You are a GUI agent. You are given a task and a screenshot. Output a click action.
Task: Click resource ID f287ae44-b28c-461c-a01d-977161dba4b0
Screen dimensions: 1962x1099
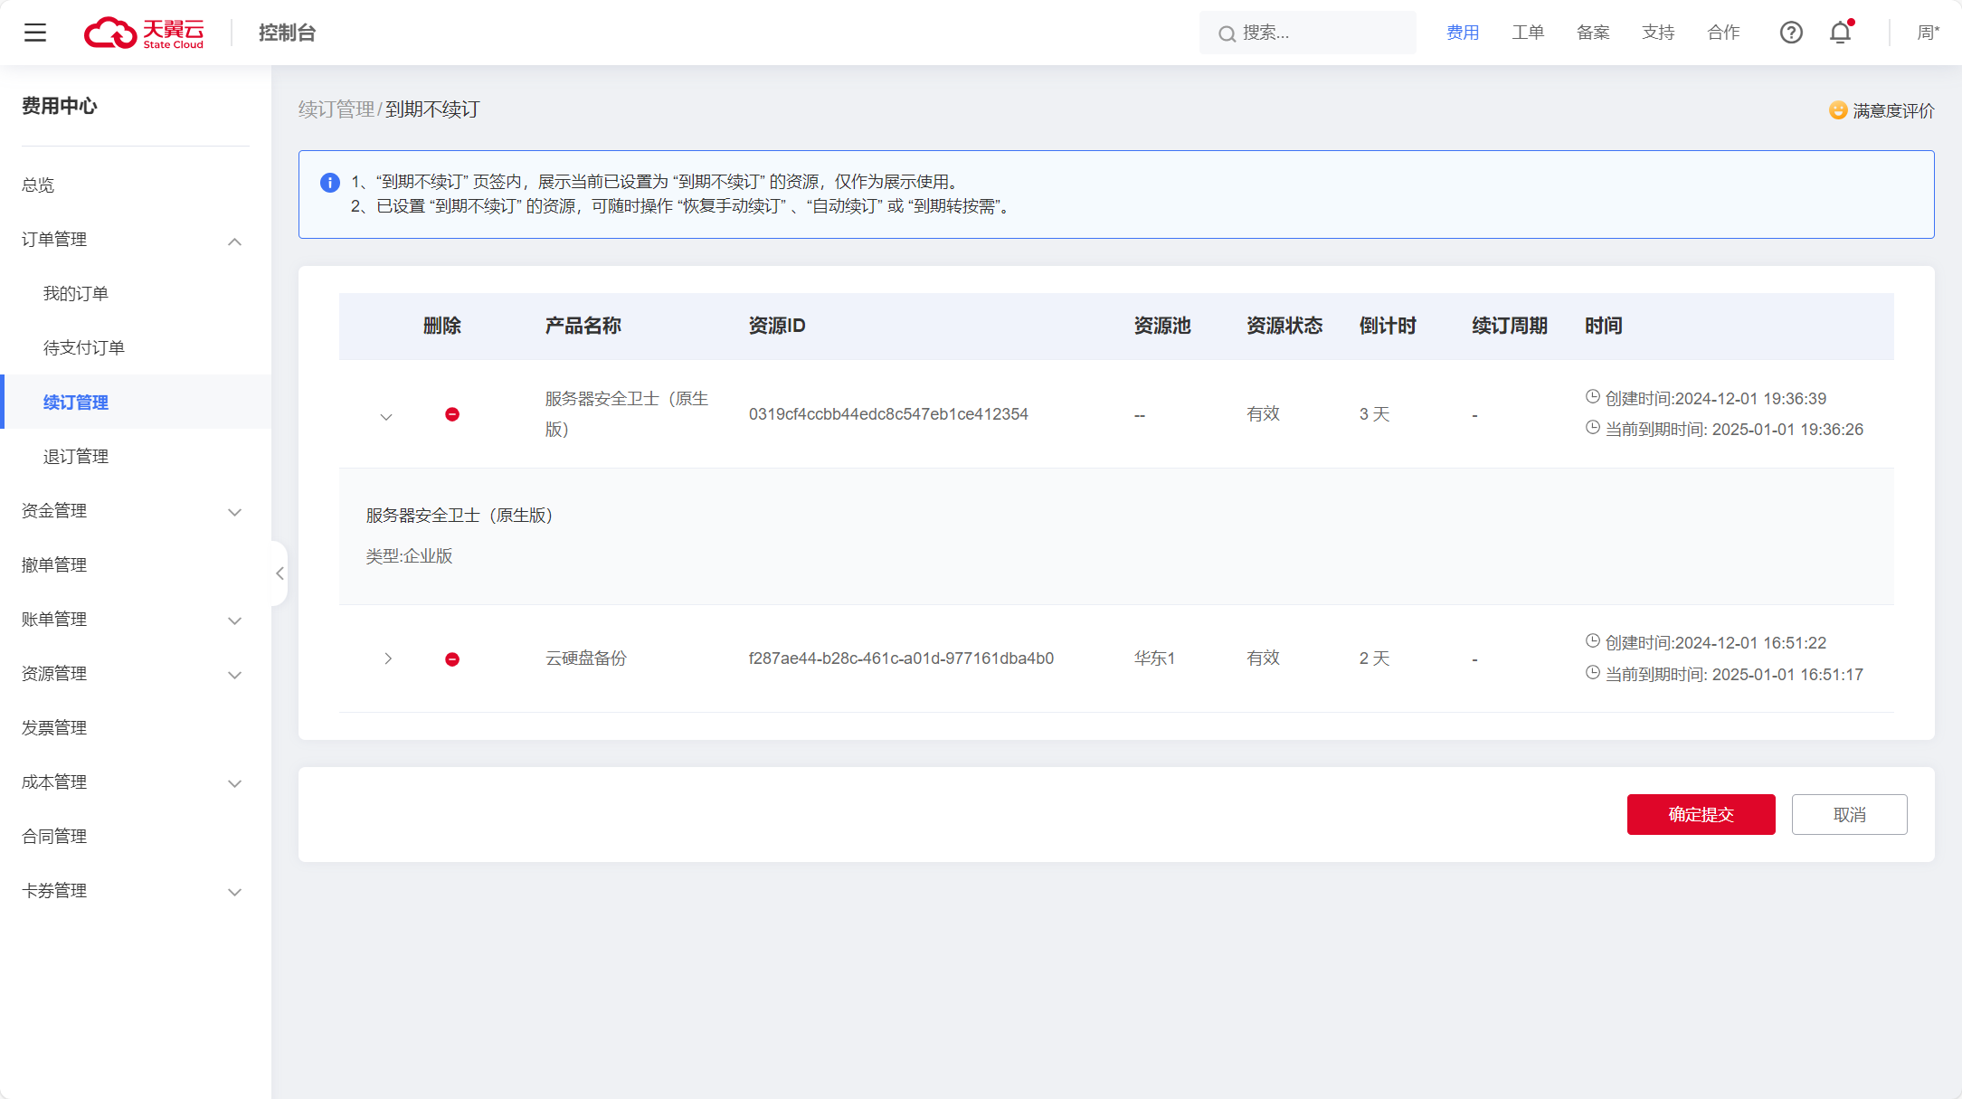pyautogui.click(x=901, y=658)
